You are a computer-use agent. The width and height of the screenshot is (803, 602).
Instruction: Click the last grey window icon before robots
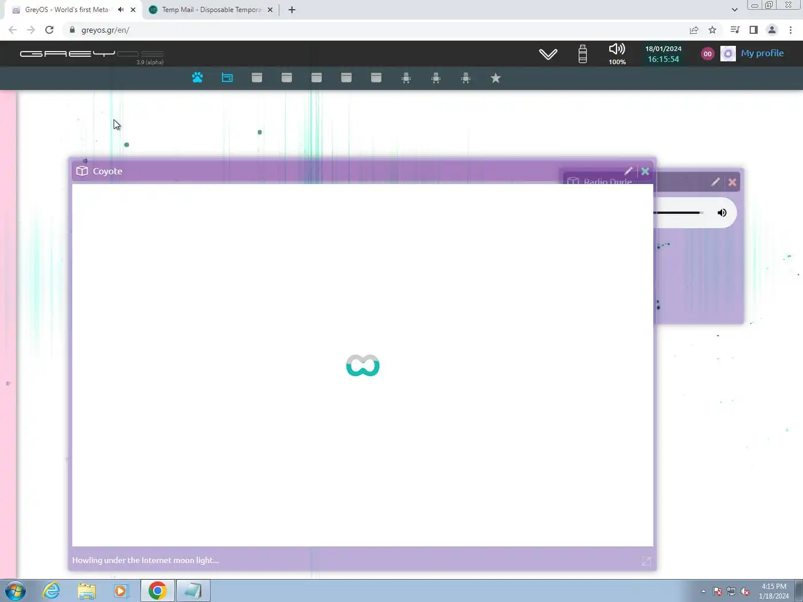(376, 77)
